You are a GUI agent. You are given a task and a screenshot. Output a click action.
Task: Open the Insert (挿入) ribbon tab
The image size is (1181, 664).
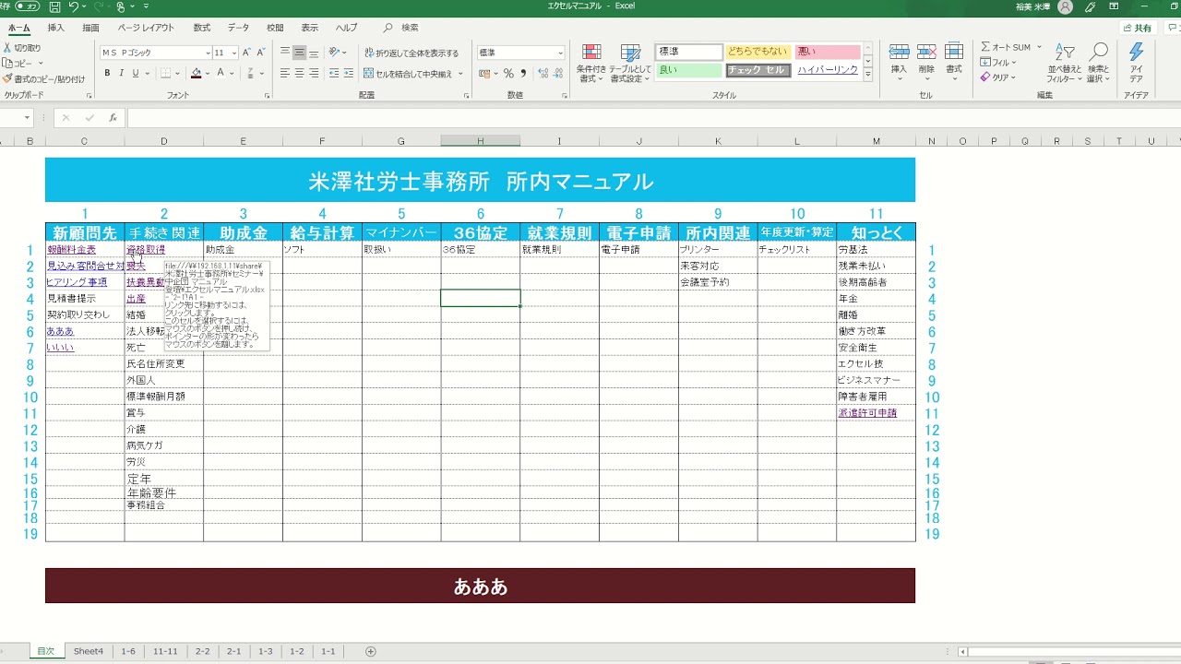pyautogui.click(x=56, y=28)
